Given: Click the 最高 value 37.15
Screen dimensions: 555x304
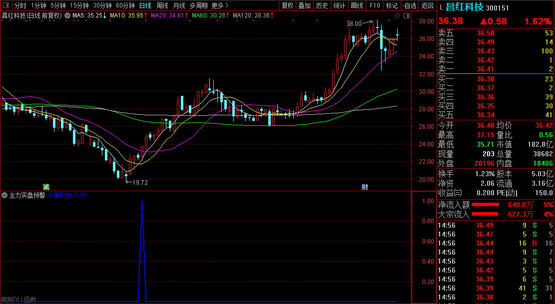Looking at the screenshot, I should pos(485,135).
